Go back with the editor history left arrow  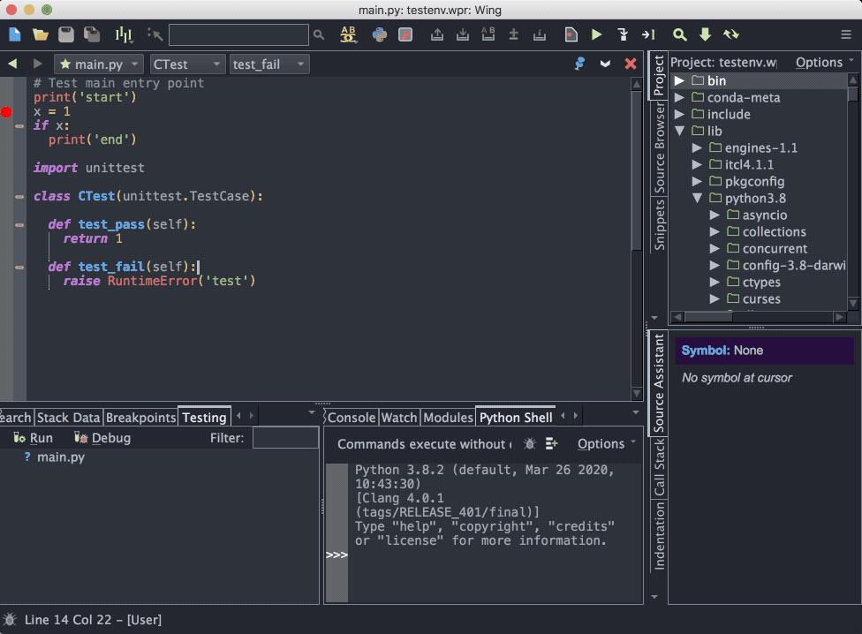[12, 64]
